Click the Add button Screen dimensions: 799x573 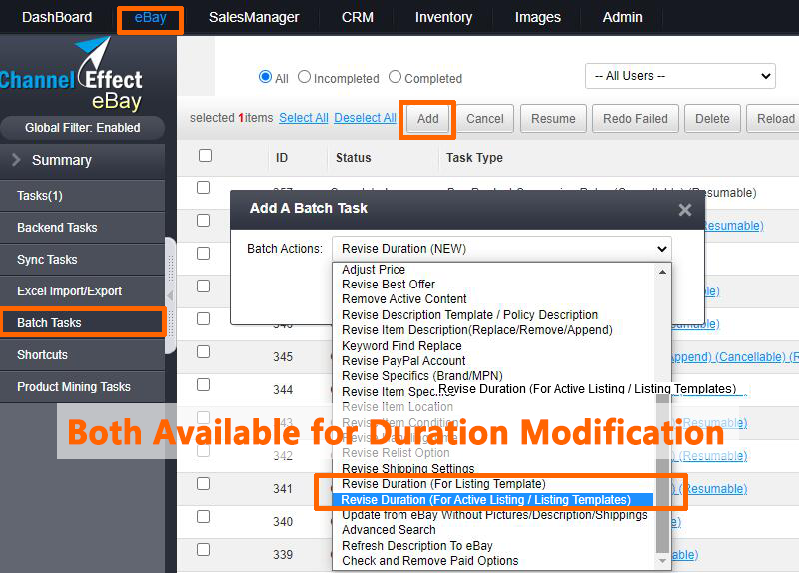click(428, 119)
